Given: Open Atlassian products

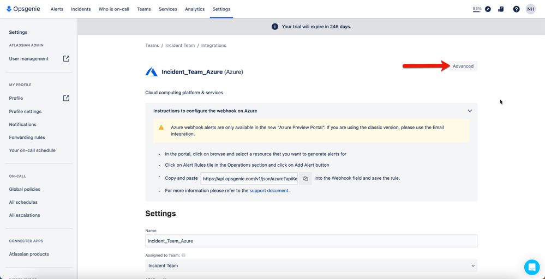Looking at the screenshot, I should click(x=29, y=254).
